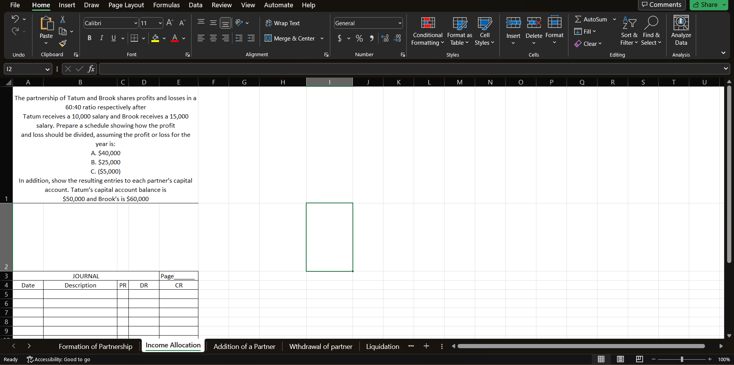Switch to Liquidation sheet tab
Screen dimensions: 734x365
coord(383,347)
